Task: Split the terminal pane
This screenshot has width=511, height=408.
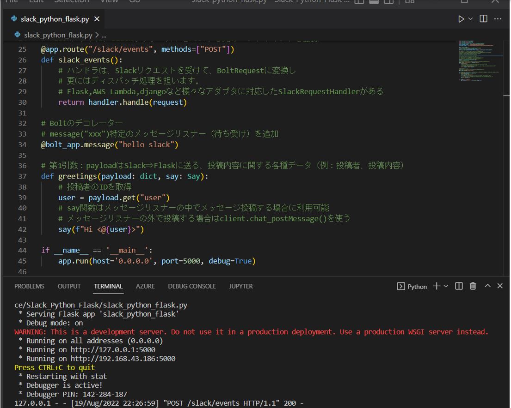Action: (x=458, y=286)
